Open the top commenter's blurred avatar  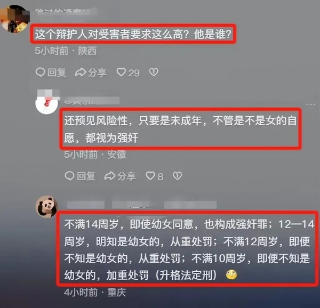coord(15,19)
